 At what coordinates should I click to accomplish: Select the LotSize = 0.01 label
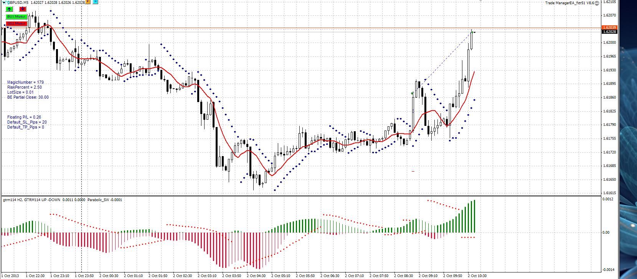[20, 92]
